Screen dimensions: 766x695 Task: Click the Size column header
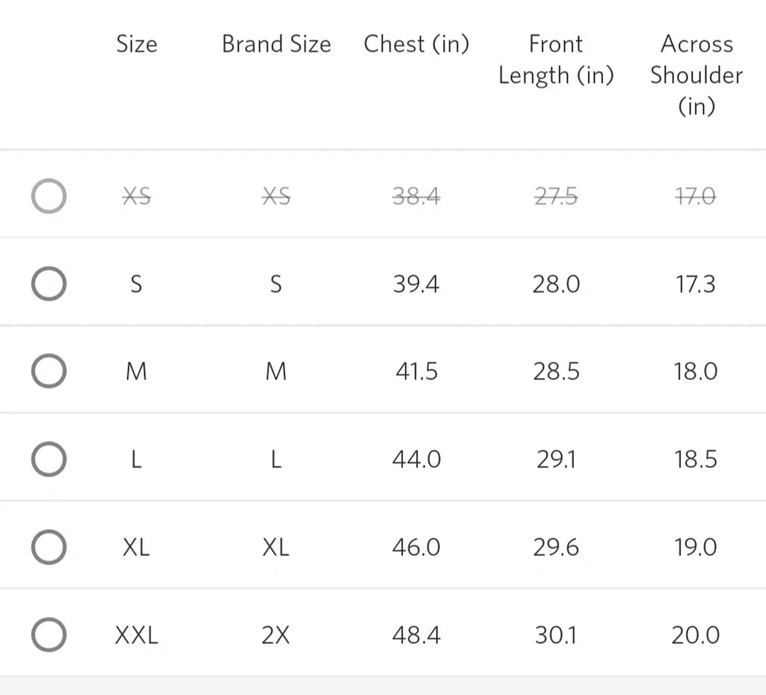[x=136, y=44]
